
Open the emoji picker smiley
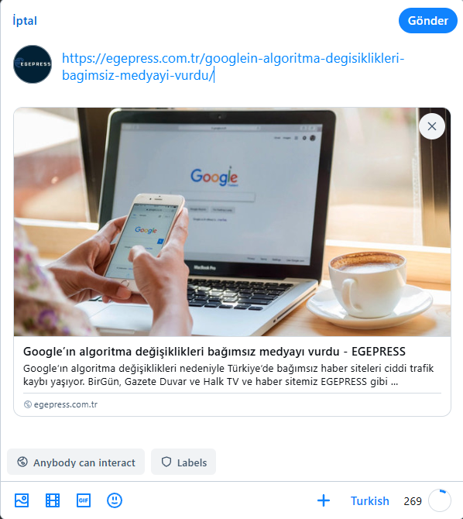click(x=115, y=500)
